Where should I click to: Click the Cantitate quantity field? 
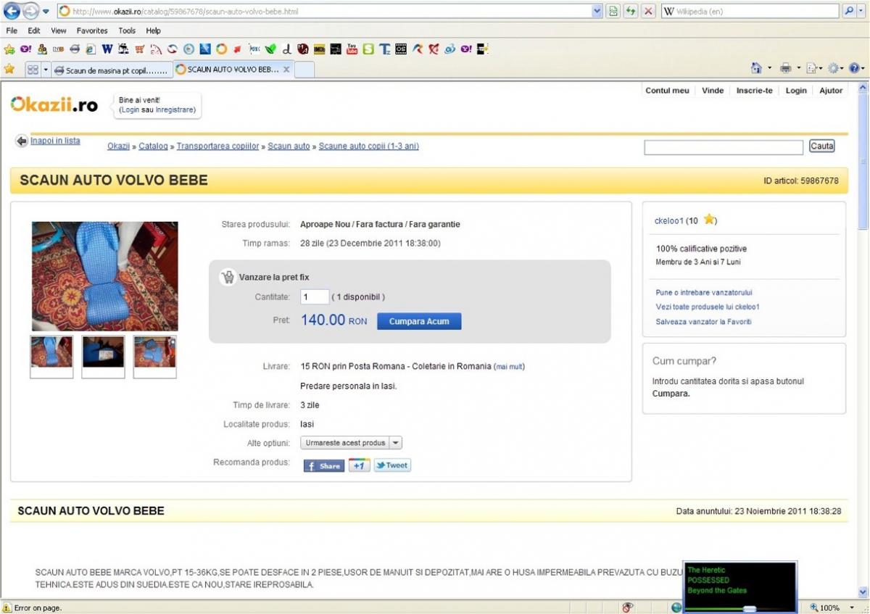pos(315,296)
